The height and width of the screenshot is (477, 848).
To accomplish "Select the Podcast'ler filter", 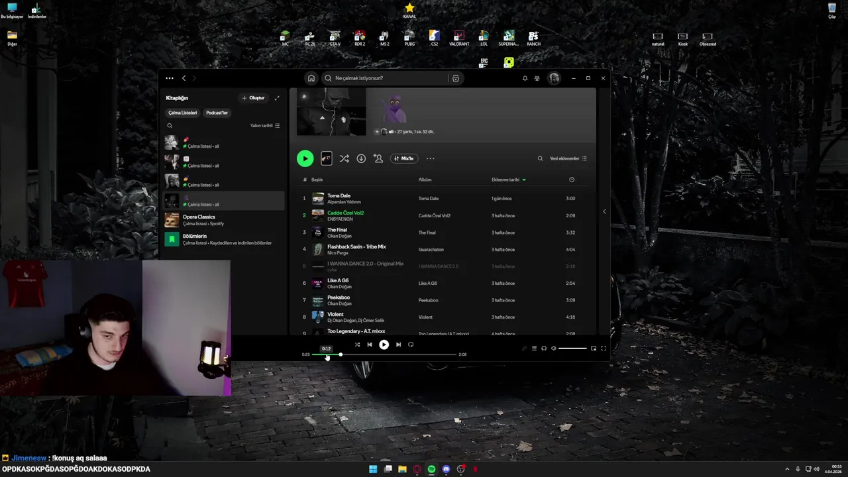I will click(x=217, y=113).
